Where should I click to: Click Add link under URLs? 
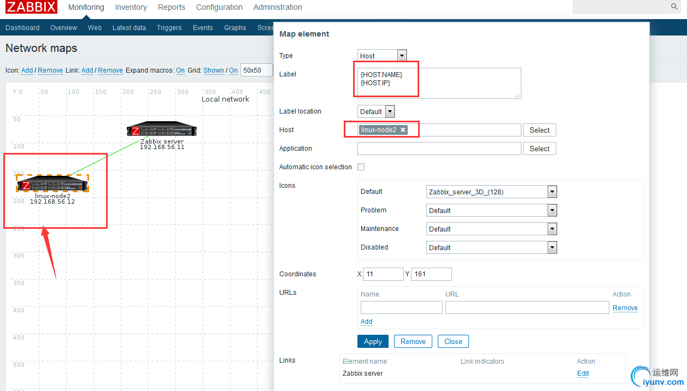(x=366, y=322)
